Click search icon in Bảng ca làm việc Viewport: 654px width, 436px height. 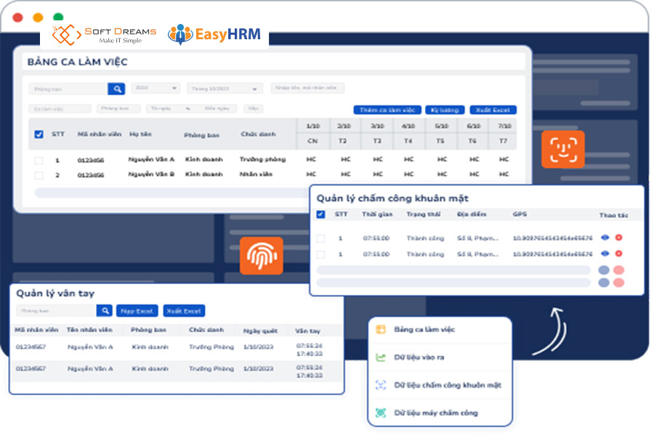(x=116, y=89)
